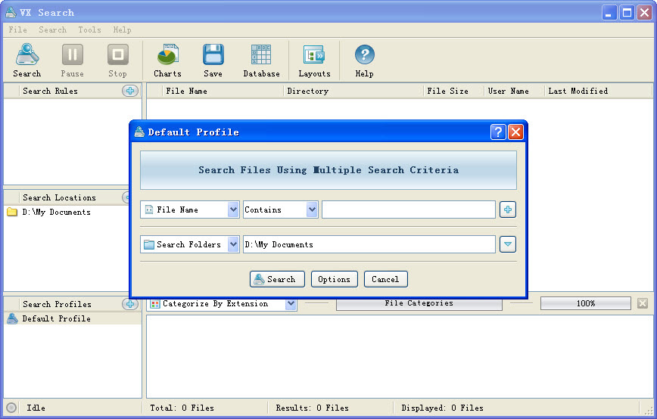Click the file name search text field
657x419 pixels.
click(x=408, y=209)
